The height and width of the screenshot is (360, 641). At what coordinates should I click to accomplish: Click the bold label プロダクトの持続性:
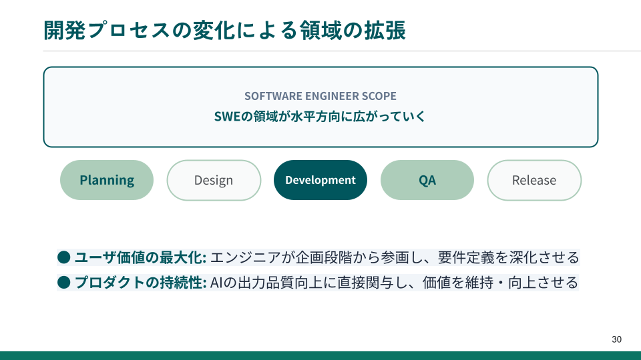[x=140, y=283]
